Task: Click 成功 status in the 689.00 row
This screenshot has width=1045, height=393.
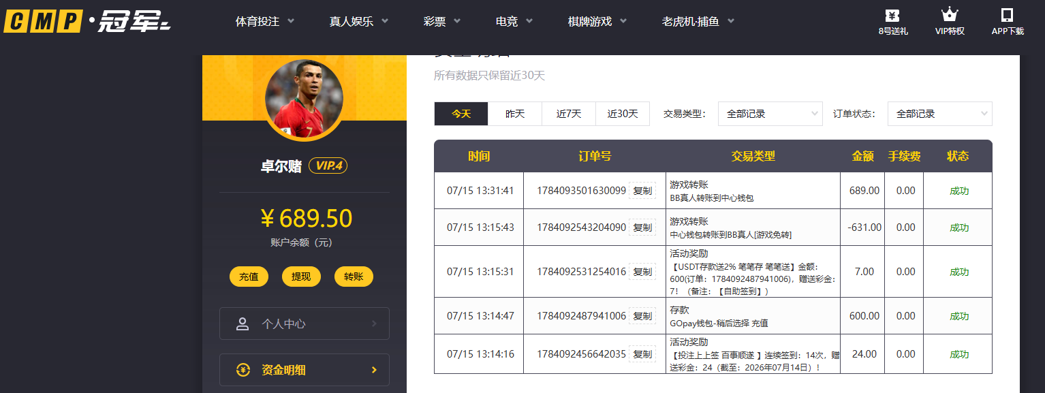Action: click(959, 191)
